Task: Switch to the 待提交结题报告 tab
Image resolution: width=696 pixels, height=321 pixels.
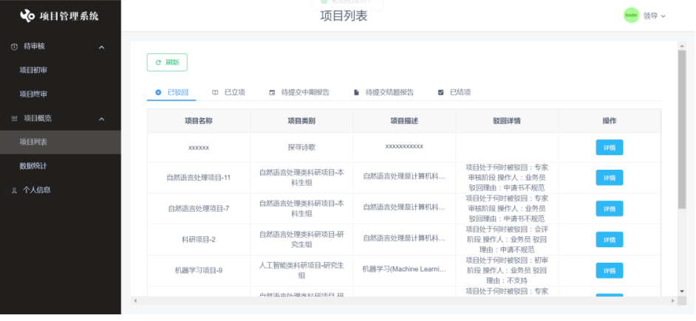Action: point(383,92)
